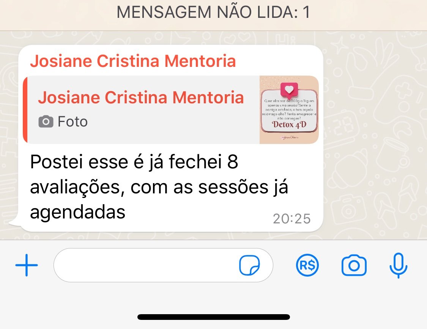Image resolution: width=427 pixels, height=329 pixels.
Task: Tap quoted author name inside reply box
Action: click(x=141, y=97)
